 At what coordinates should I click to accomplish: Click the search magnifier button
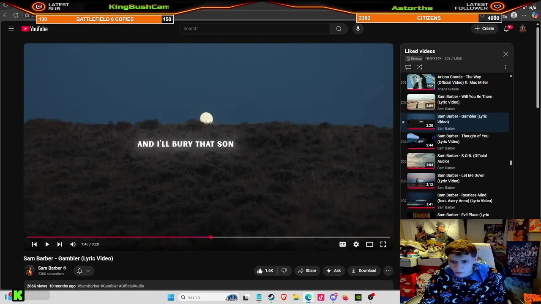coord(339,29)
